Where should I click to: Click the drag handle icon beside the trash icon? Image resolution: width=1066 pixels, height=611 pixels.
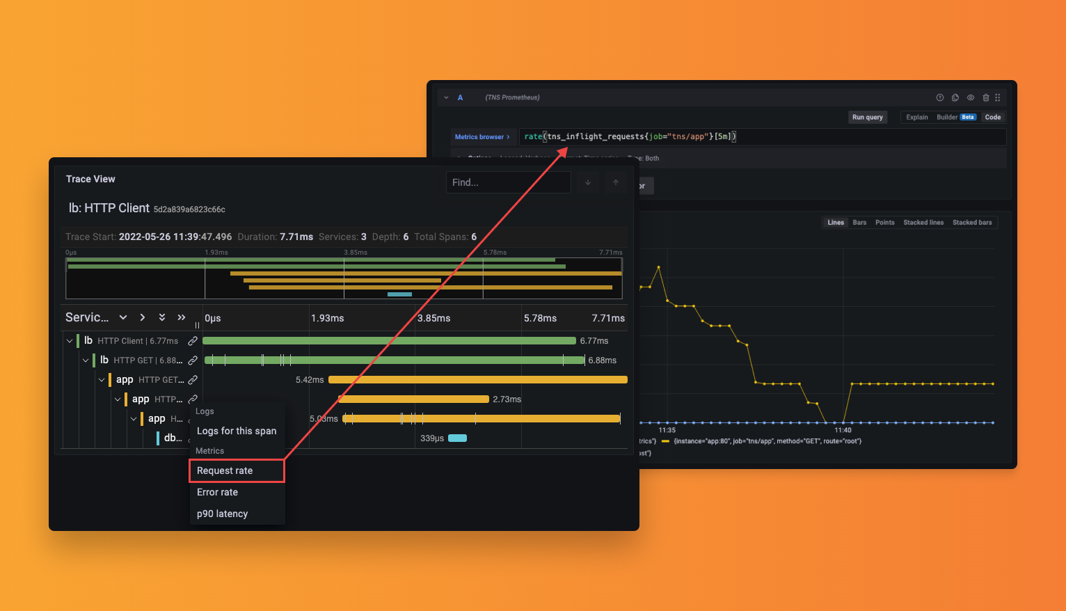[x=999, y=97]
